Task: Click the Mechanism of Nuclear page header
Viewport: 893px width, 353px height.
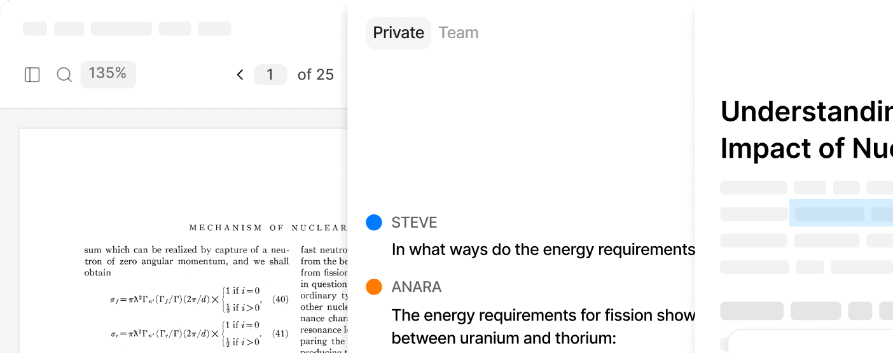Action: point(268,228)
